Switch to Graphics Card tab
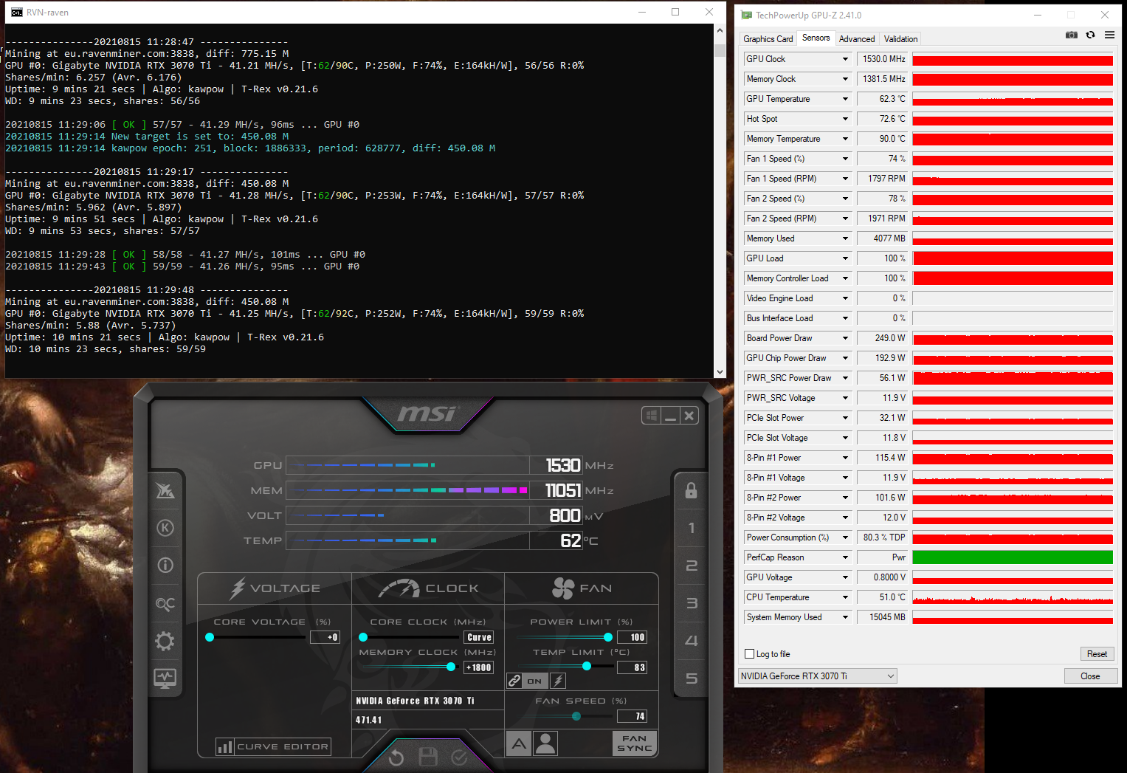1127x773 pixels. pyautogui.click(x=768, y=39)
